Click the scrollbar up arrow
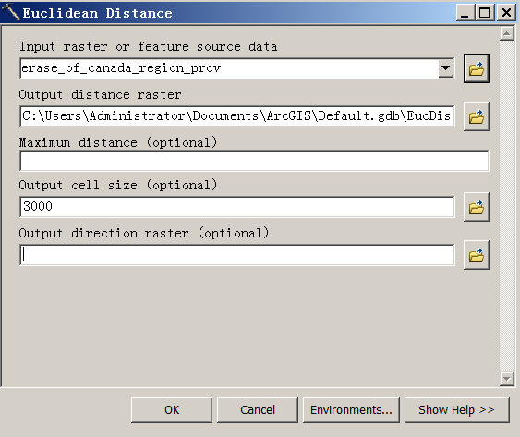Screen dimensions: 520x437 coord(507,33)
